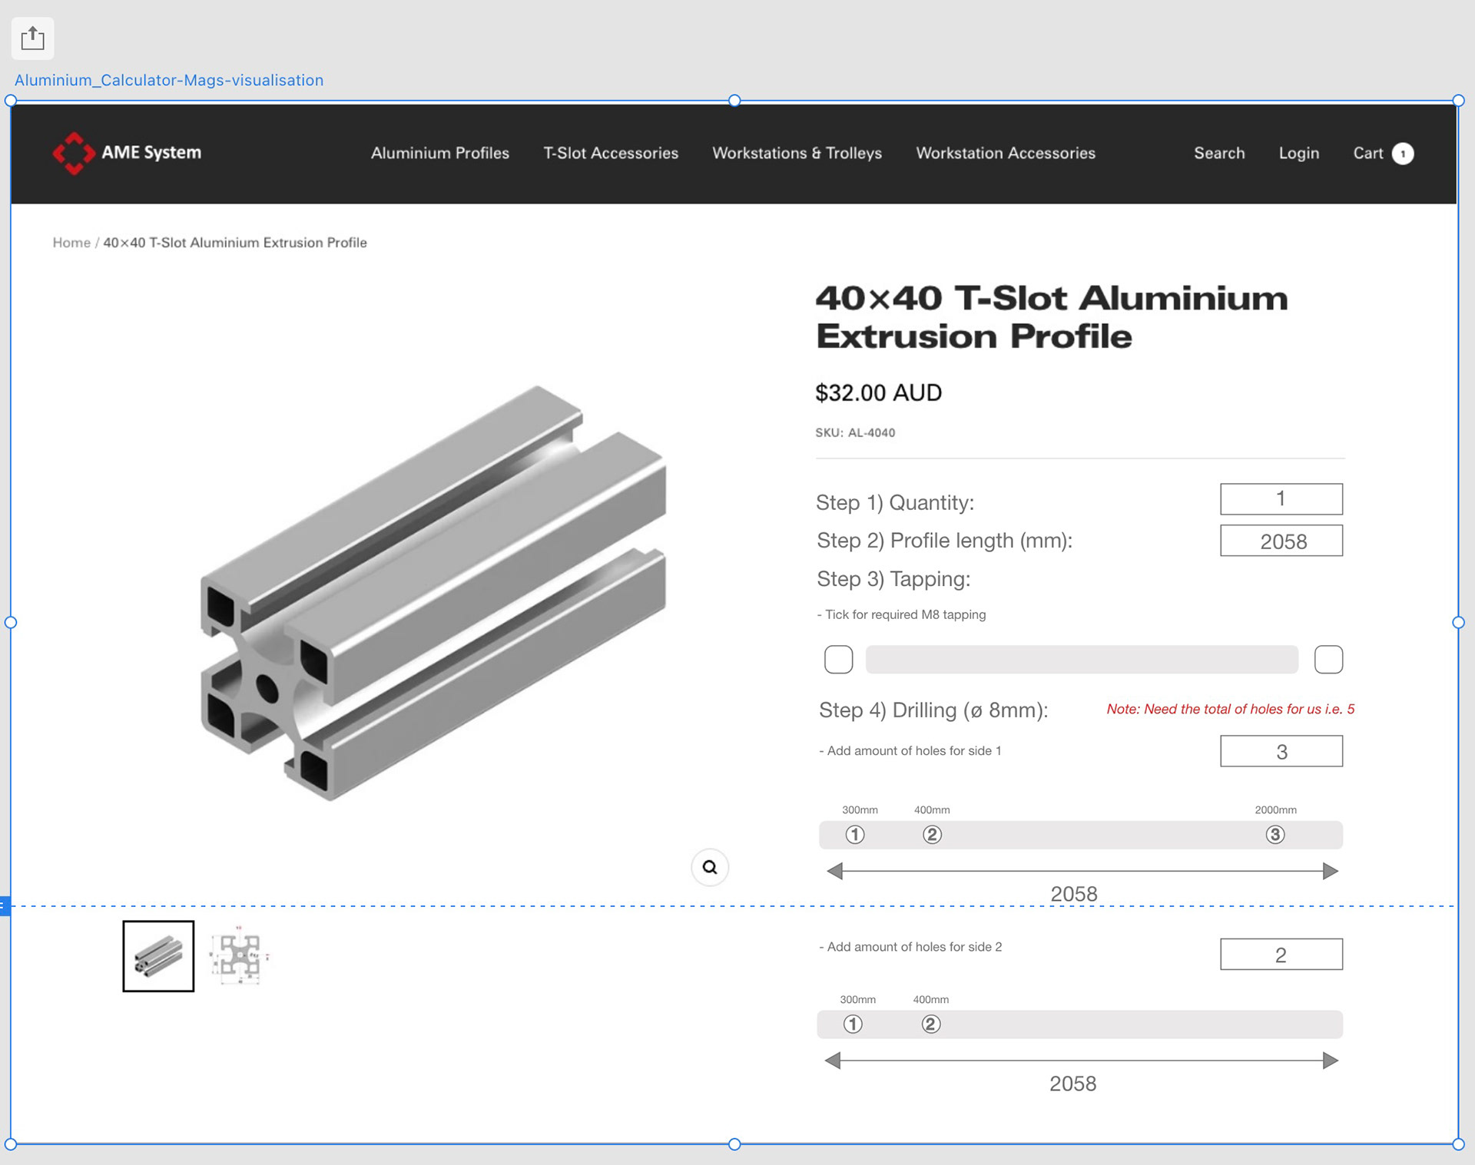Screen dimensions: 1475x1165
Task: Click the Login link
Action: click(1298, 153)
